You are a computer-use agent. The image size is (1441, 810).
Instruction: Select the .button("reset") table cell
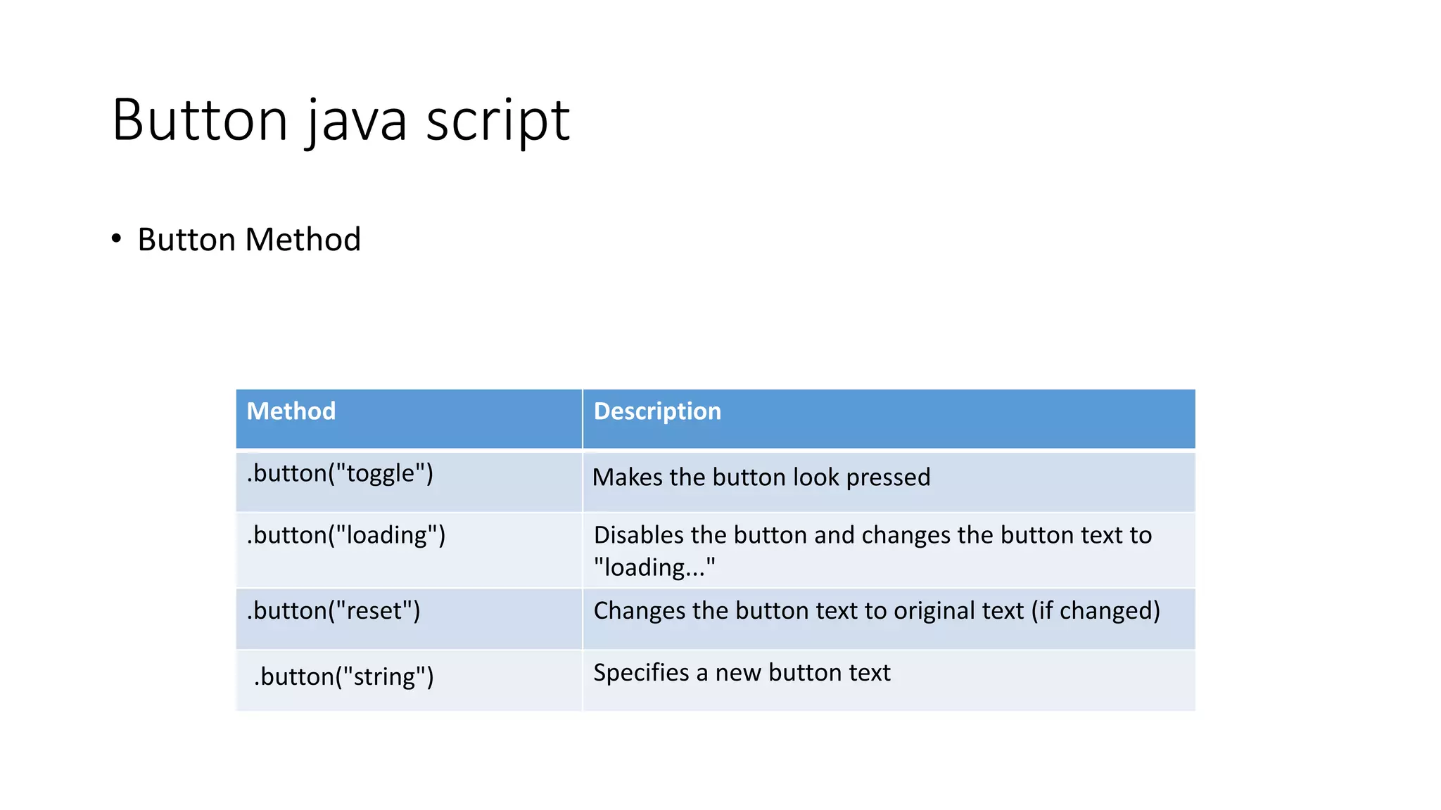(334, 611)
